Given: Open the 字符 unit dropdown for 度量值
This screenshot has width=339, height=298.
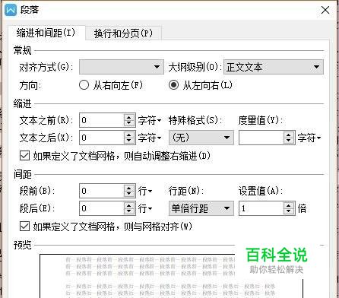Looking at the screenshot, I should tap(309, 138).
